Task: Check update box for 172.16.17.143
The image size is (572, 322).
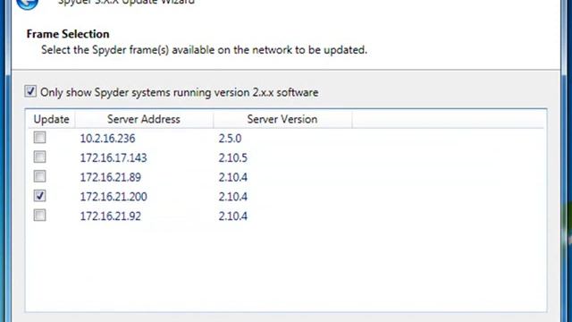Action: [39, 157]
